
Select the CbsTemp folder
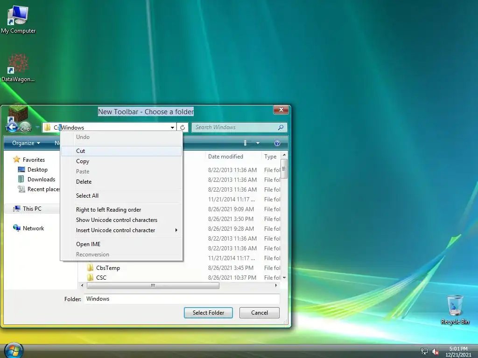coord(108,268)
